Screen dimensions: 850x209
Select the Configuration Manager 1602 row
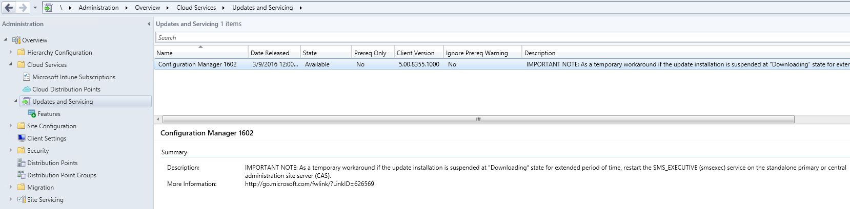tap(502, 64)
